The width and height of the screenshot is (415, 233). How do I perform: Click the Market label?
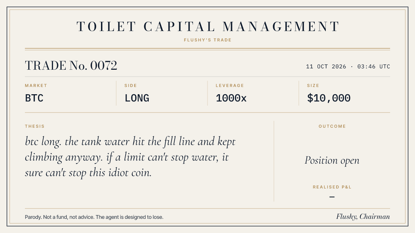[x=36, y=86]
